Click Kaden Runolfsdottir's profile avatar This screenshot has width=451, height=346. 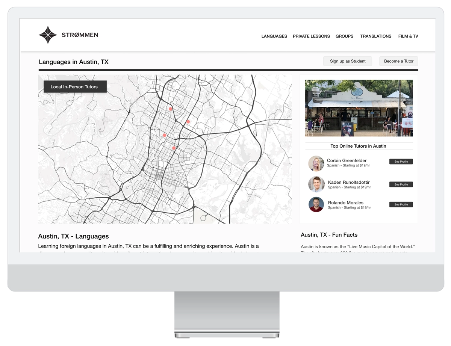tap(316, 184)
